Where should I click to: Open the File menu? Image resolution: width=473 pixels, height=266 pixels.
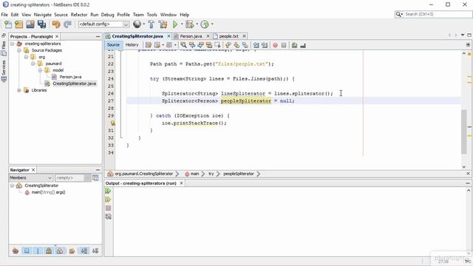(4, 15)
